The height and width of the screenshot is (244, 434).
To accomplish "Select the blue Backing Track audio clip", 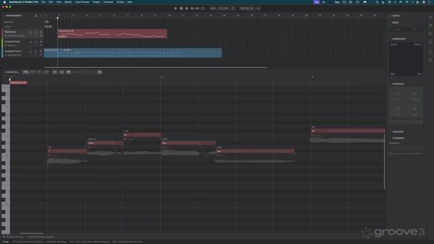I will click(133, 53).
